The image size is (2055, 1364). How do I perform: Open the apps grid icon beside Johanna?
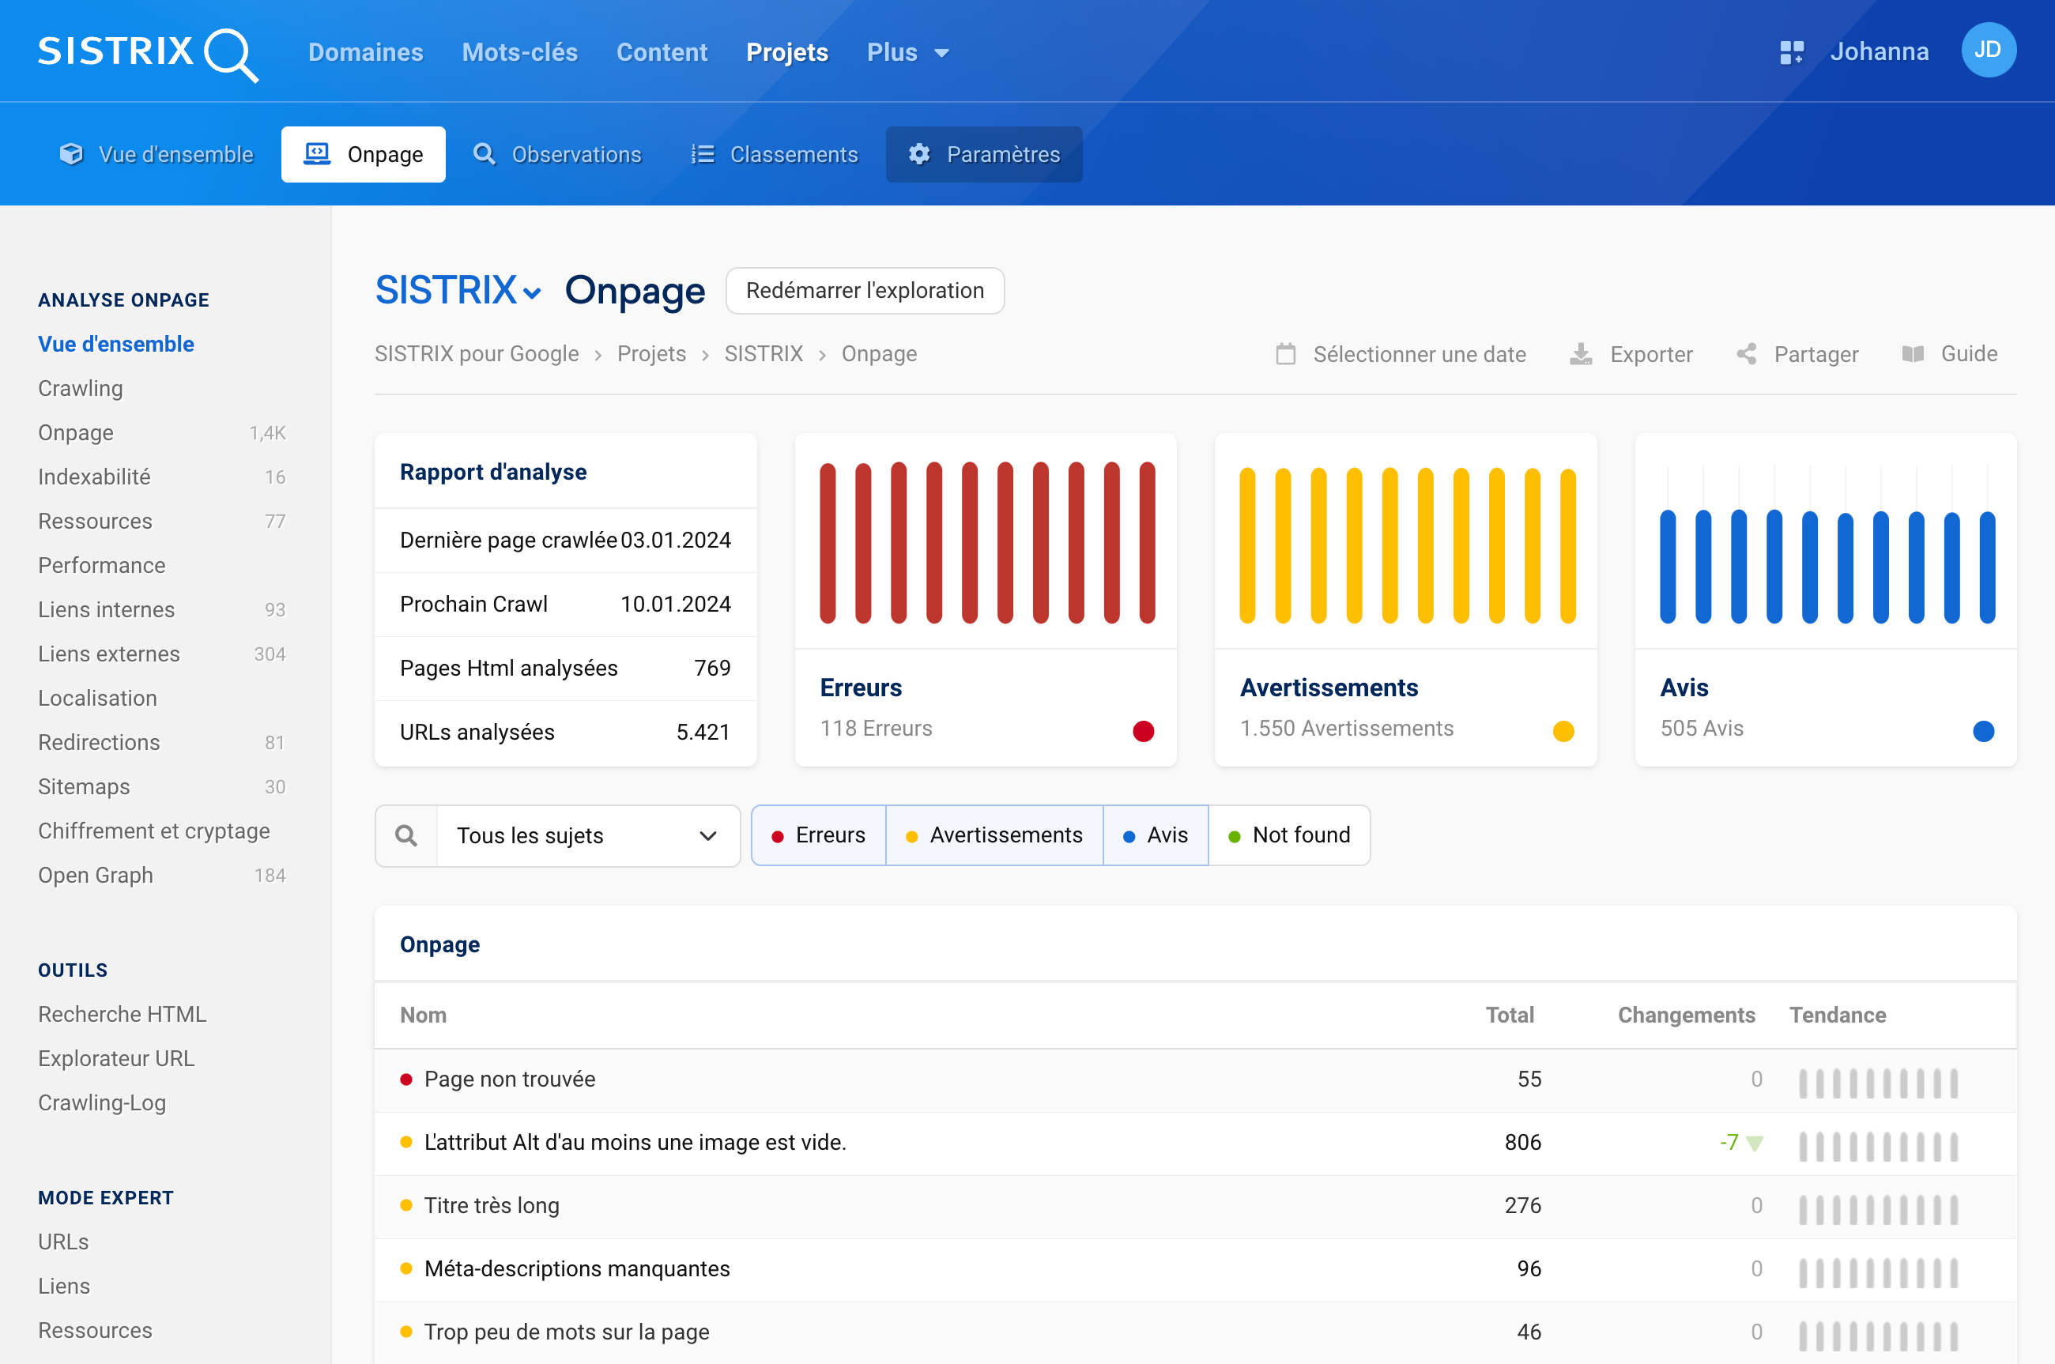coord(1791,52)
